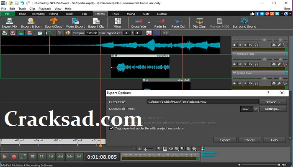
Task: Switch to the Recording tab
Action: [38, 14]
